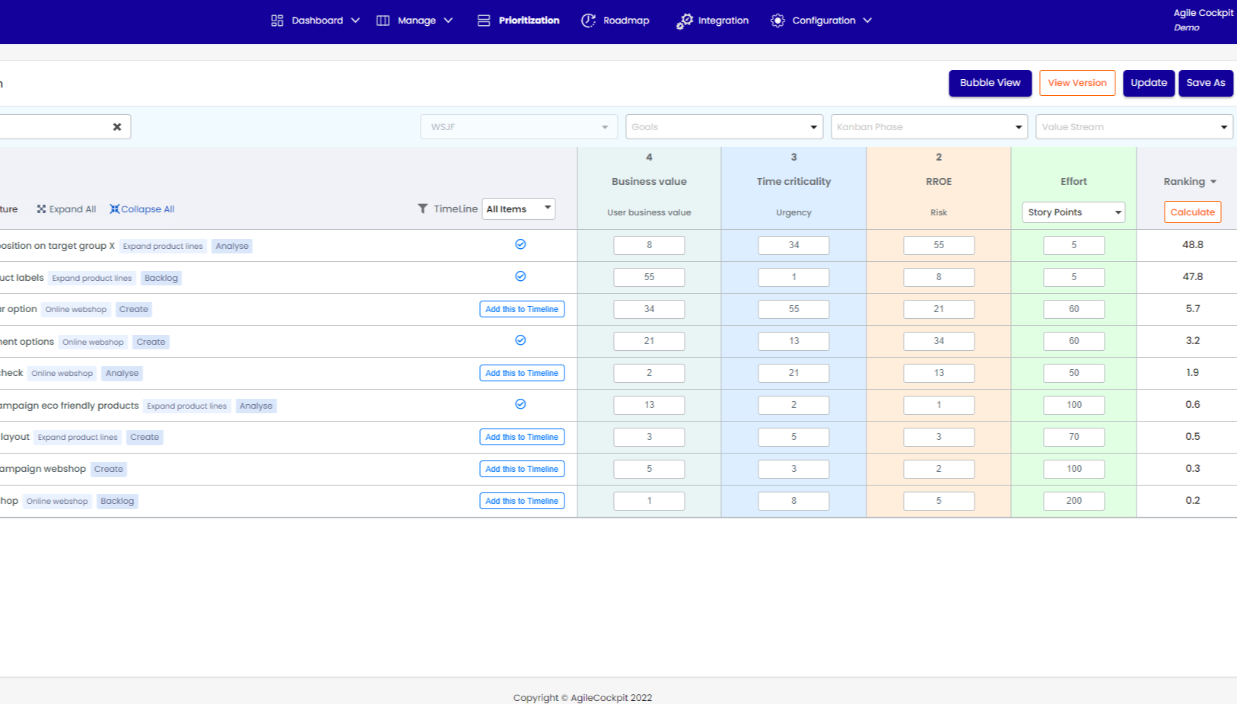Click the Expand All arrows icon

coord(41,209)
